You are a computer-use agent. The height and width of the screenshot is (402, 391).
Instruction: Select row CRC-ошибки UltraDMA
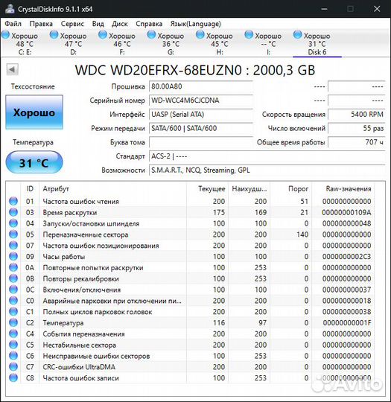point(190,367)
